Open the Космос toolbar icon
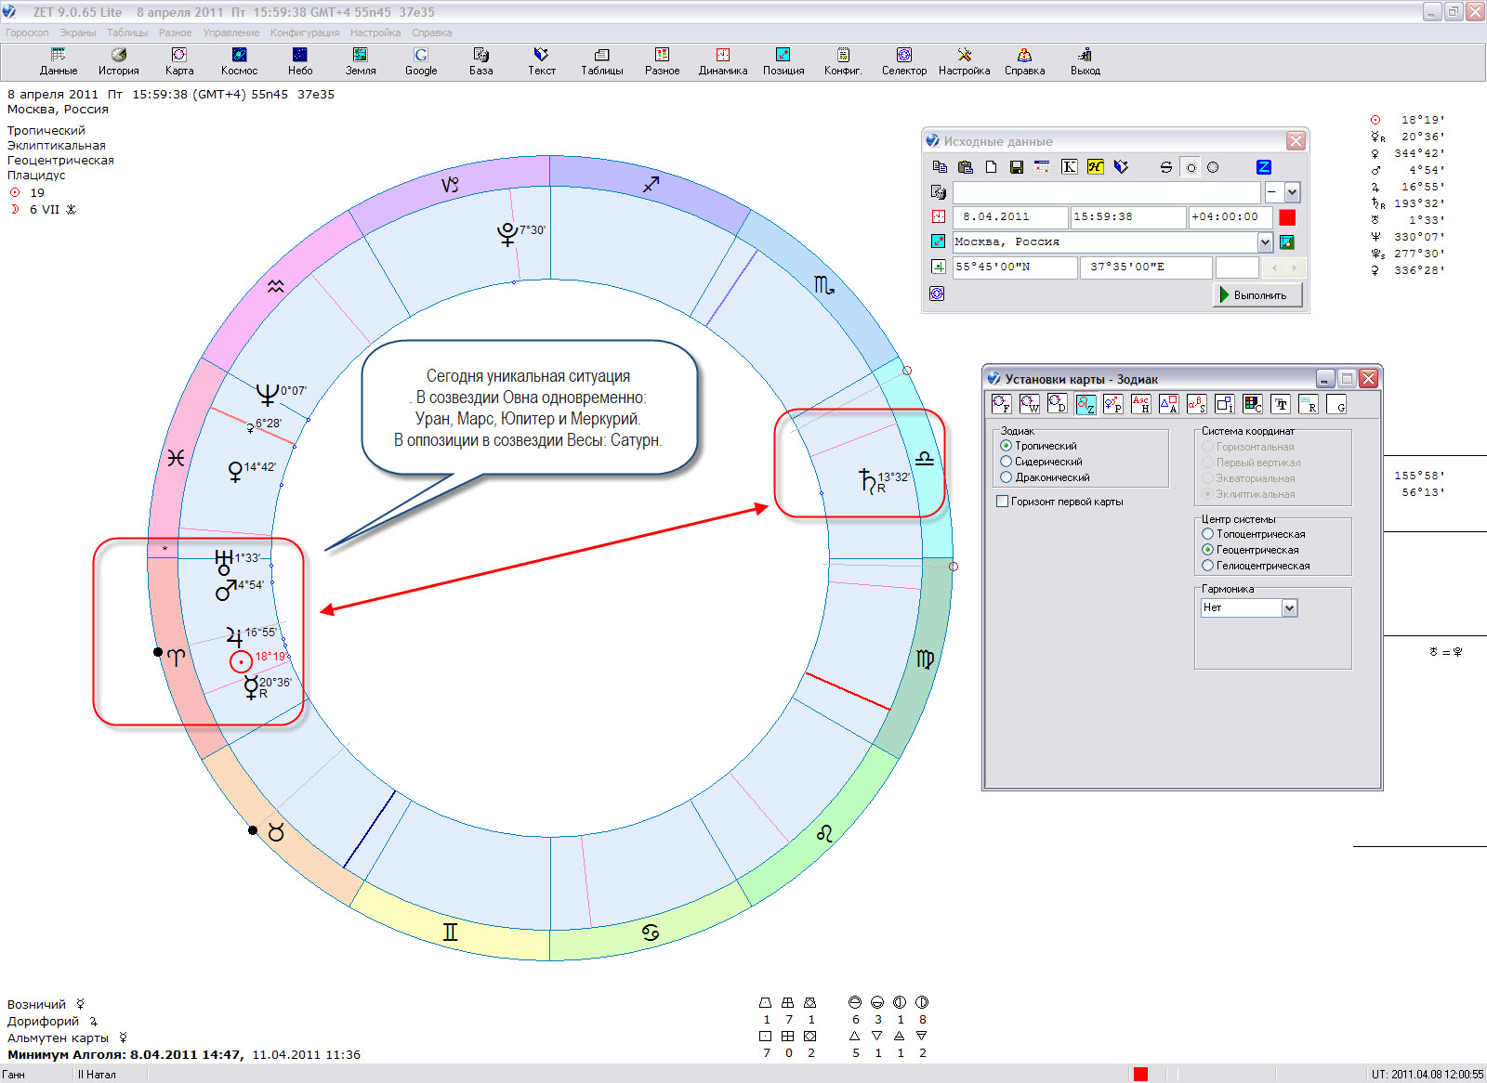 click(239, 61)
